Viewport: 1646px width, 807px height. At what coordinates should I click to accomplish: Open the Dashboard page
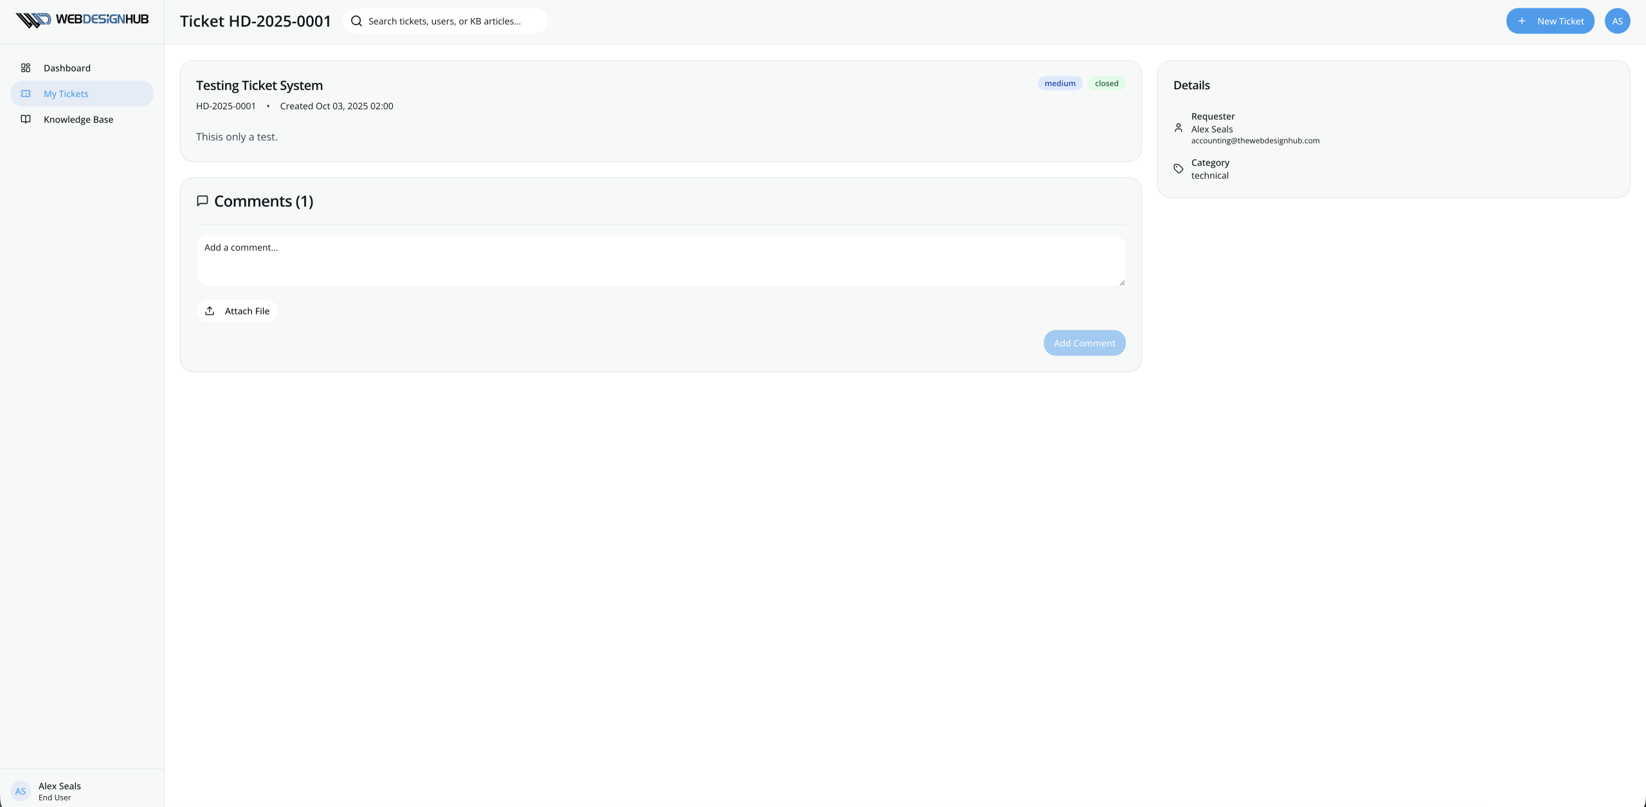click(67, 68)
